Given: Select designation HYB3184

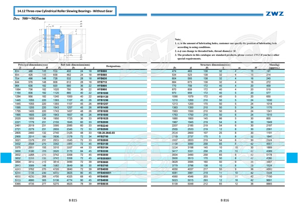Looking at the screenshot, I should pos(103,147).
